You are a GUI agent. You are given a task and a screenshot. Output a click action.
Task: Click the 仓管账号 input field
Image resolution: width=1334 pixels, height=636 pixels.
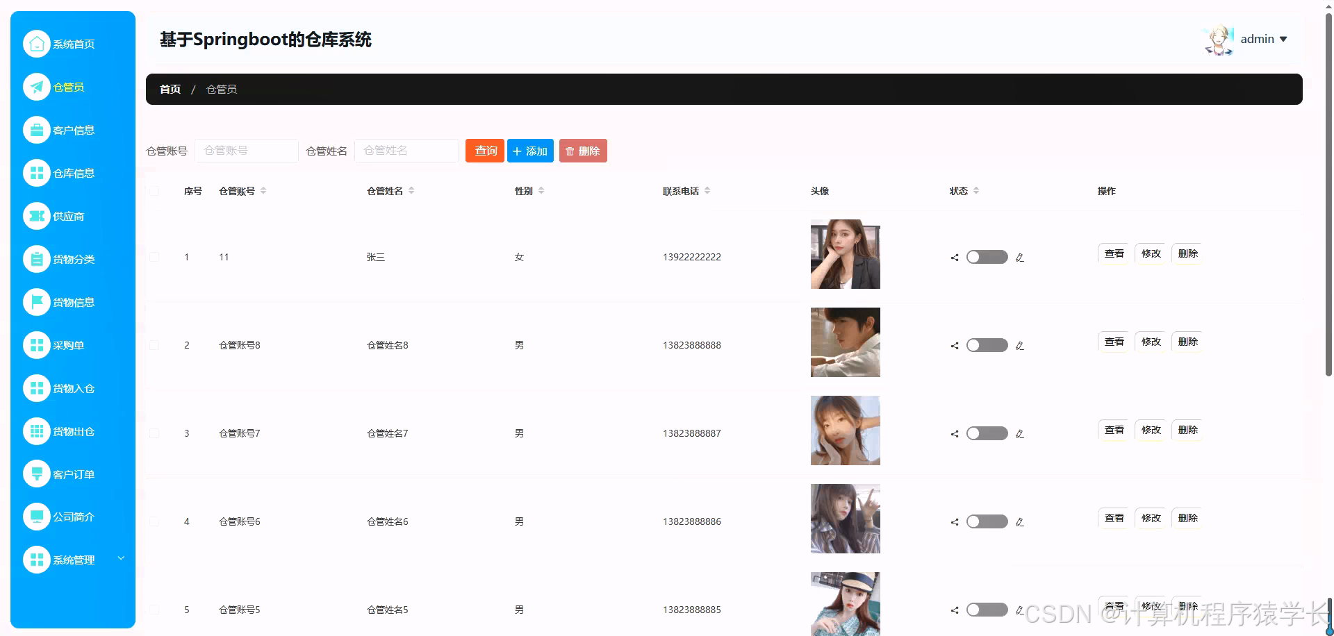point(247,151)
